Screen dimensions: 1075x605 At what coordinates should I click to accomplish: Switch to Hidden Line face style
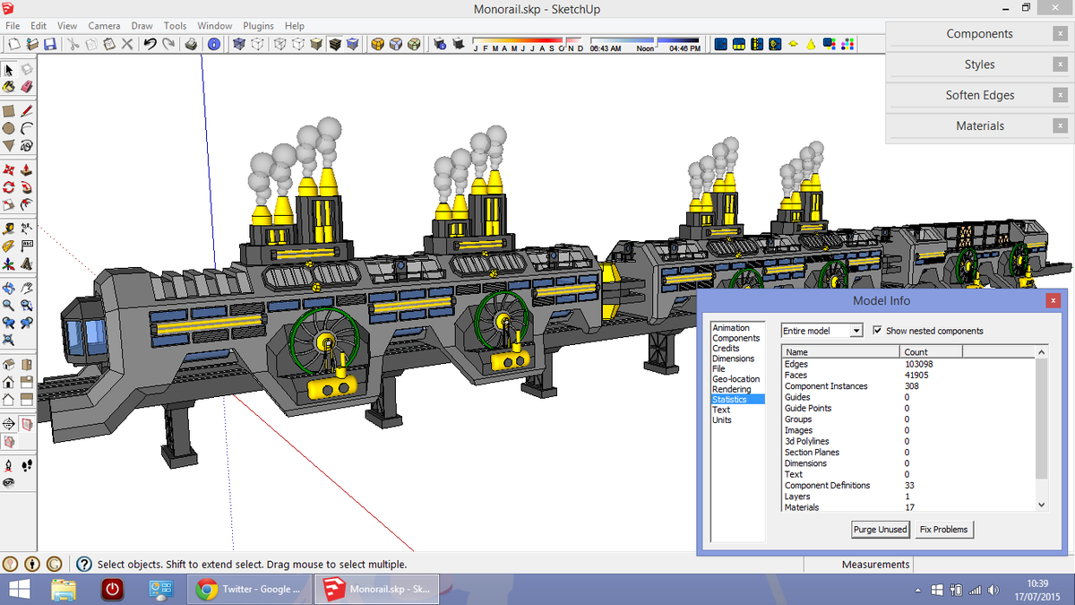coord(297,44)
